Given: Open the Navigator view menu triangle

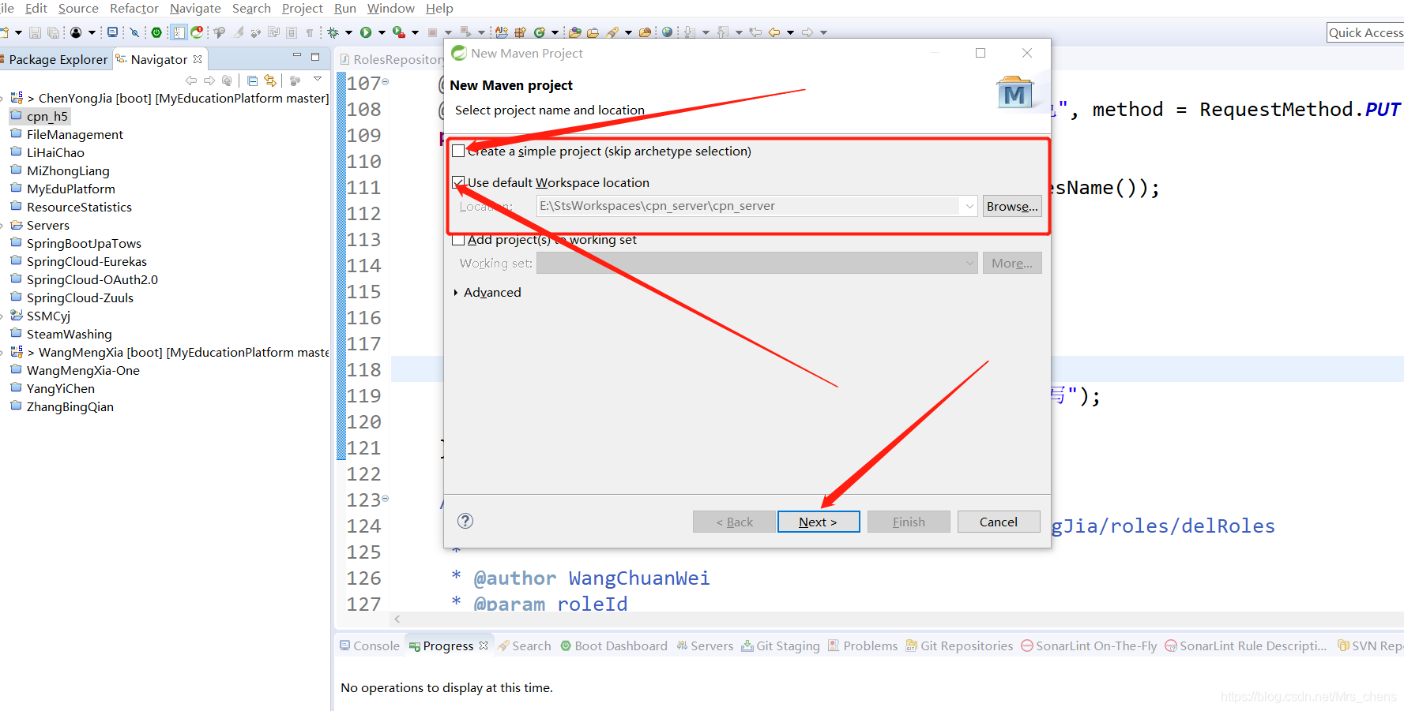Looking at the screenshot, I should point(318,80).
